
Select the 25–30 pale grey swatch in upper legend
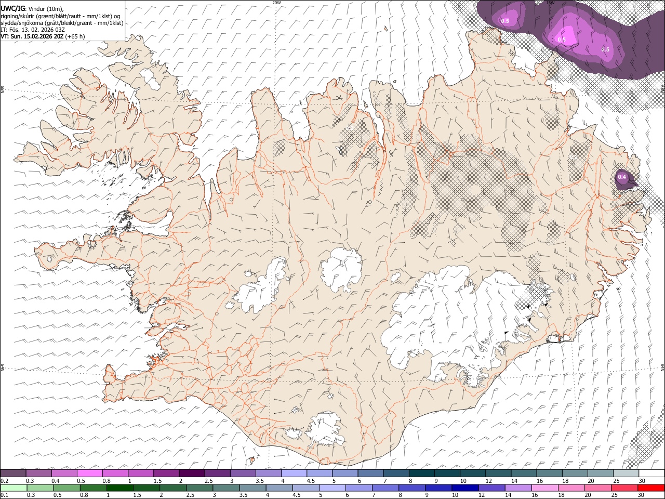coord(626,473)
